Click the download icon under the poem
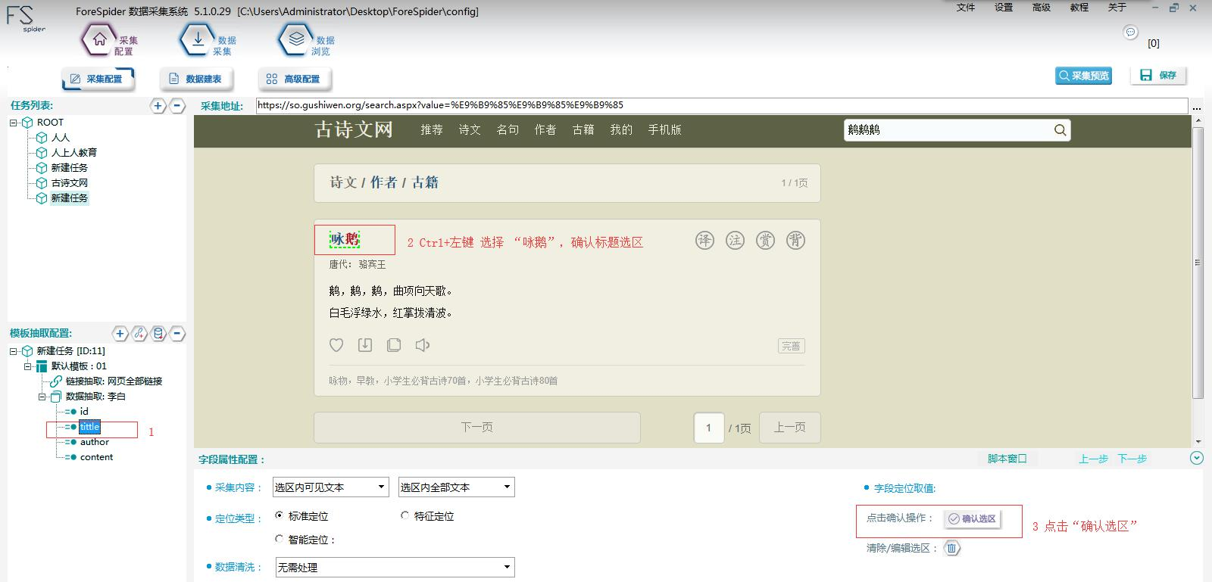 pyautogui.click(x=365, y=345)
